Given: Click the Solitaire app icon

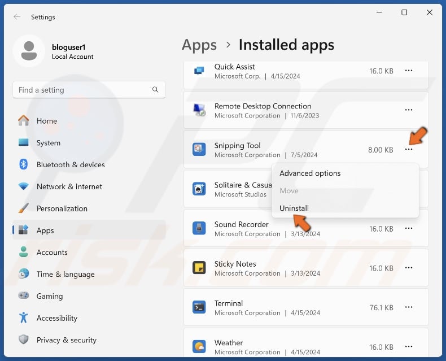Looking at the screenshot, I should tap(199, 189).
